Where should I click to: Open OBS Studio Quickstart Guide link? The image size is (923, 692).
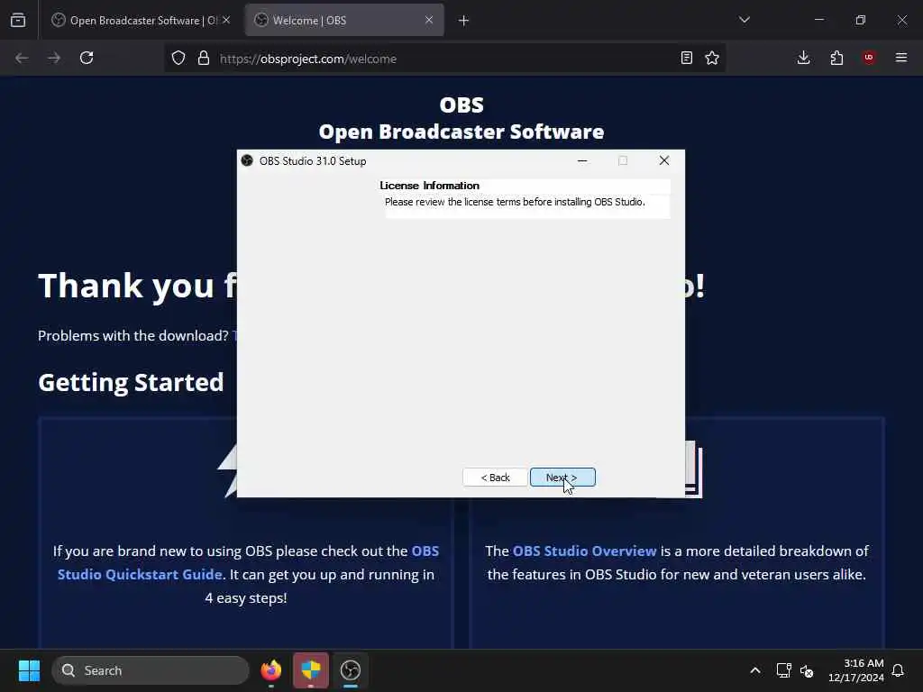(x=249, y=562)
